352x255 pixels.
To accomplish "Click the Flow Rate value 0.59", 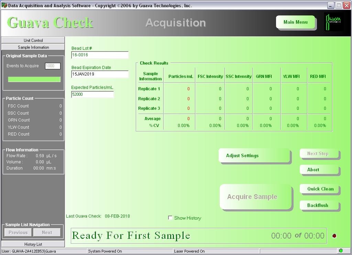I will [x=40, y=155].
